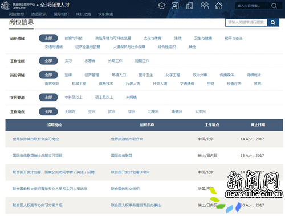Filter work location by 欧洲

[x=112, y=111]
